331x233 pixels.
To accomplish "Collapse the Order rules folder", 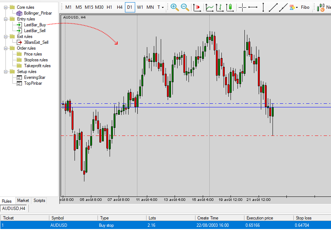I will click(6, 48).
